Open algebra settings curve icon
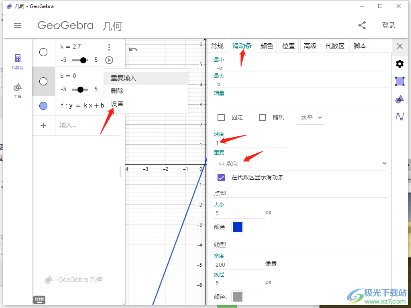Screen dimensions: 411x308 (x=400, y=117)
